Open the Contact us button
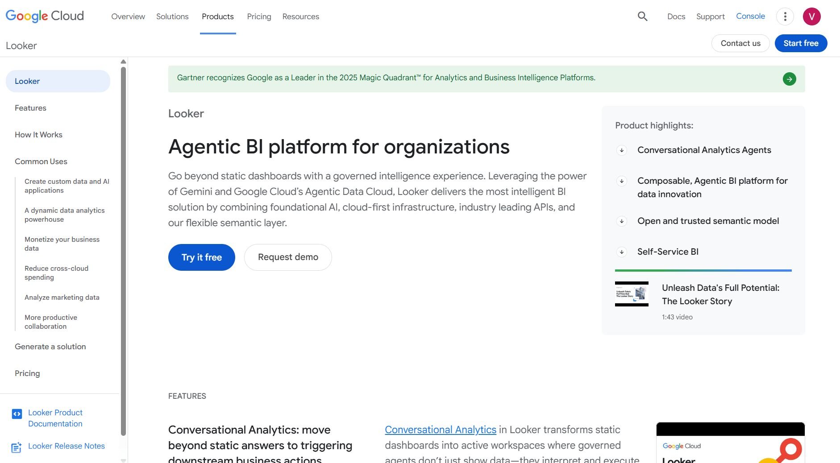The image size is (840, 463). click(x=740, y=43)
